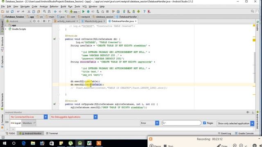
Task: Close the DatabaseHandler.java tab
Action: (x=136, y=21)
